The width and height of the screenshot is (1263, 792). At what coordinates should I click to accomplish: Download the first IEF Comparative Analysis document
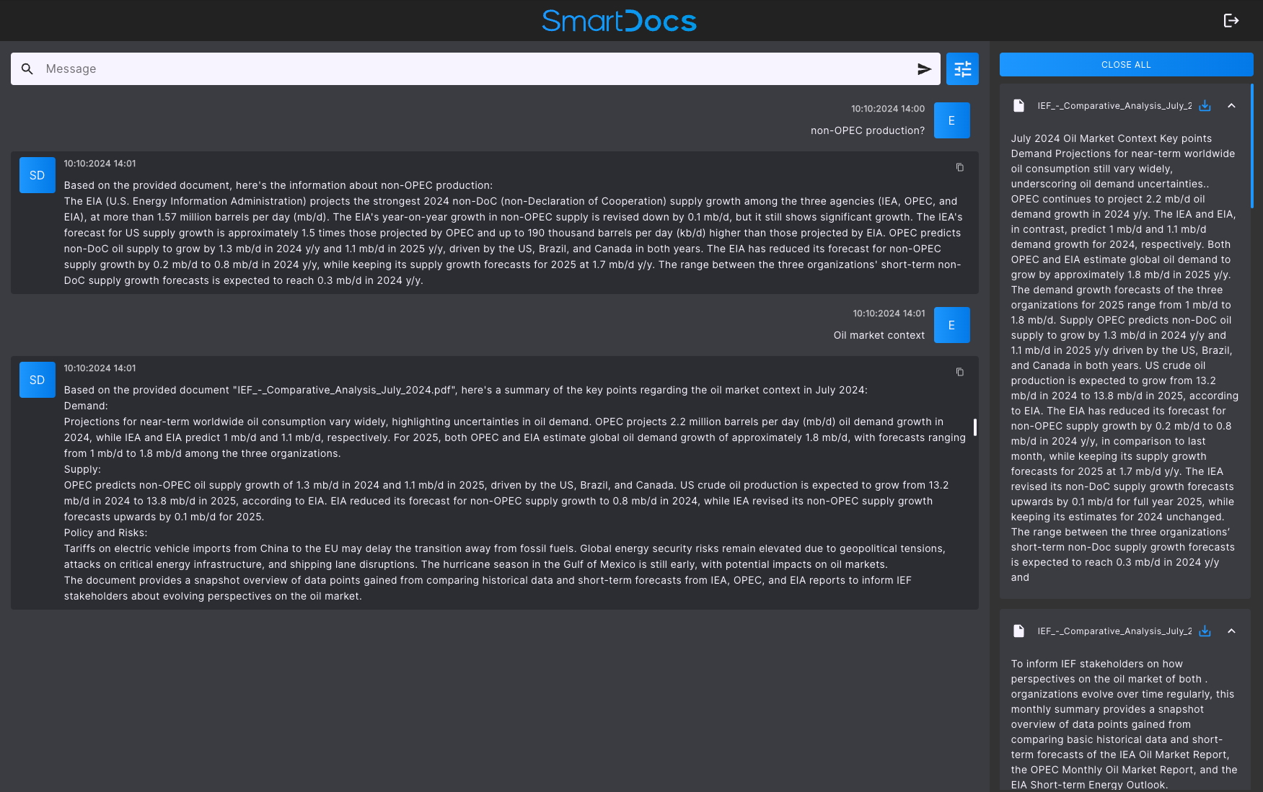[1205, 106]
